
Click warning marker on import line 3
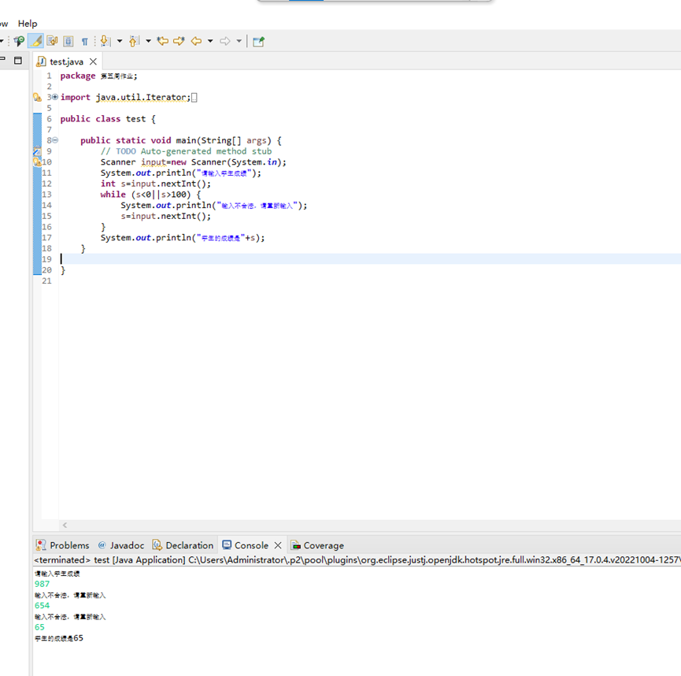[x=37, y=97]
